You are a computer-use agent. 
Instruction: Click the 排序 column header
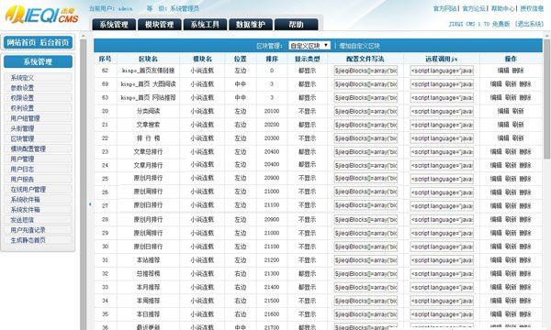click(x=272, y=59)
